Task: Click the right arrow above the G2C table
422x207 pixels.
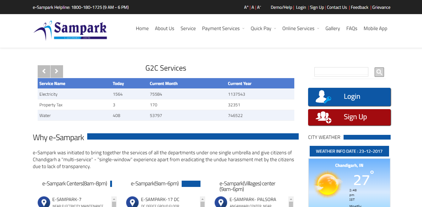Action: (x=56, y=71)
